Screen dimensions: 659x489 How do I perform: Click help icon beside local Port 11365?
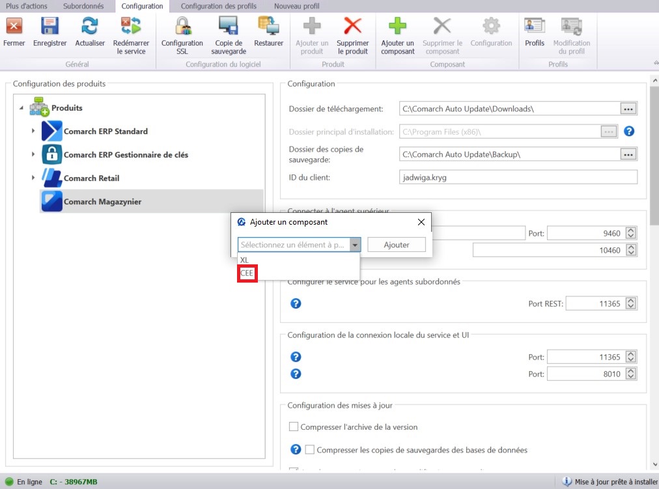click(x=296, y=357)
